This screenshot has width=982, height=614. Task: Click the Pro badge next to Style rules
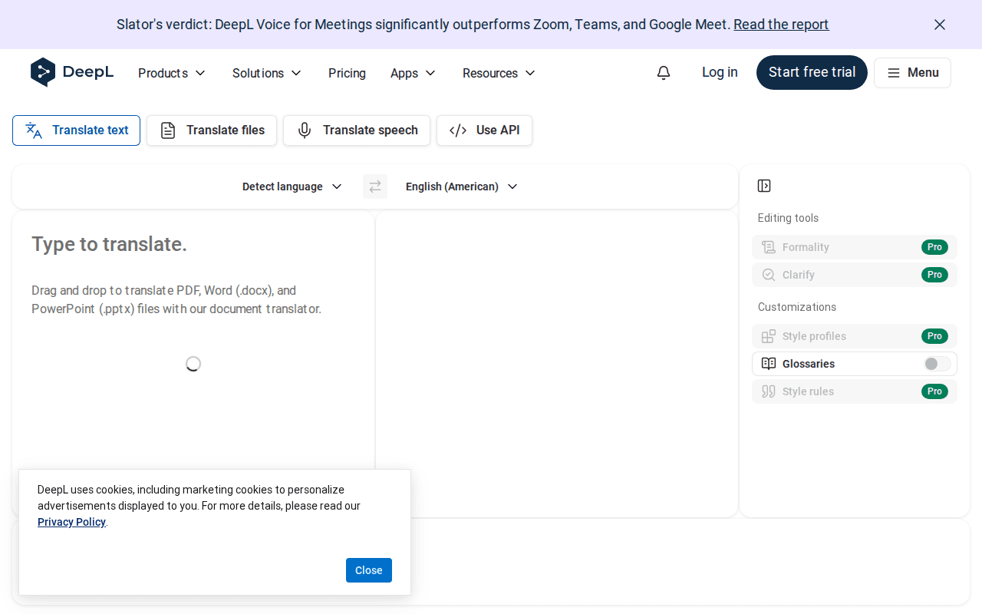tap(934, 391)
